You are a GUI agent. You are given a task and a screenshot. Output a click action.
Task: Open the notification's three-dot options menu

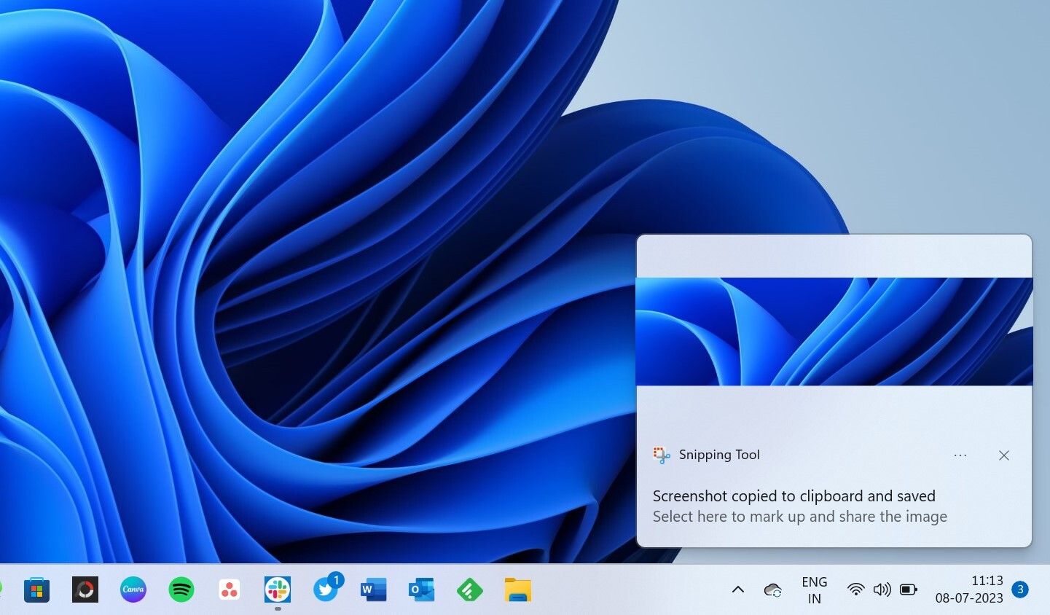[x=960, y=455]
